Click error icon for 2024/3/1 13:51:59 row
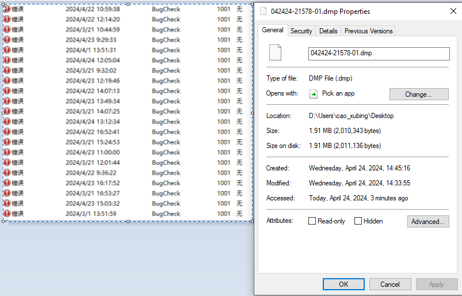The height and width of the screenshot is (296, 462). (7, 214)
